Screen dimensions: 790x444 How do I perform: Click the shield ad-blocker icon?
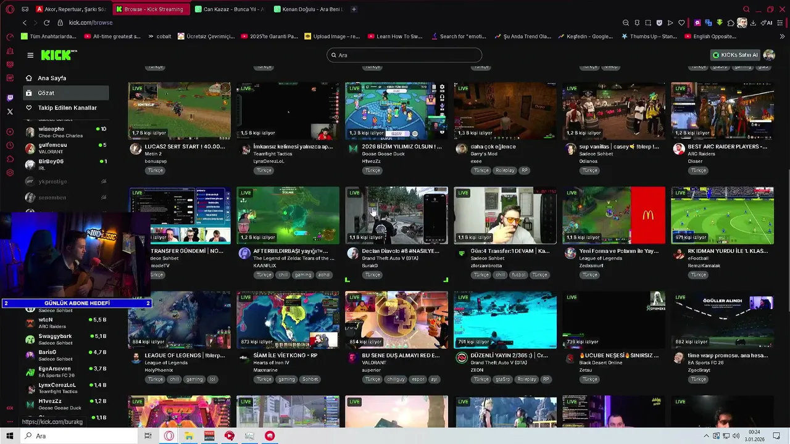pyautogui.click(x=659, y=23)
